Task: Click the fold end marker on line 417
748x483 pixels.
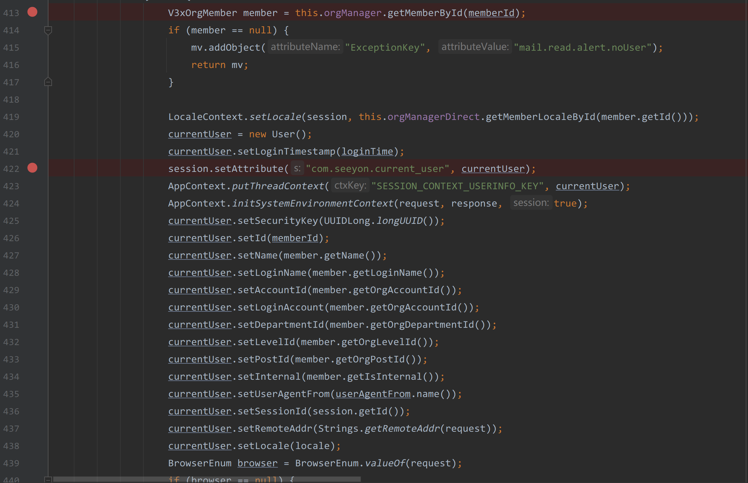Action: [48, 82]
